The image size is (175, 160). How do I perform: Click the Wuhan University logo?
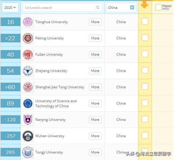28,136
